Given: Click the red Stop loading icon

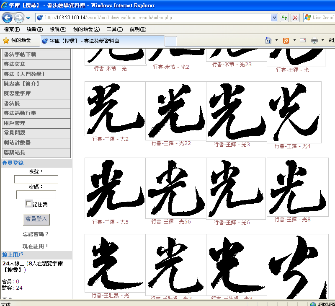Looking at the screenshot, I should [x=295, y=18].
